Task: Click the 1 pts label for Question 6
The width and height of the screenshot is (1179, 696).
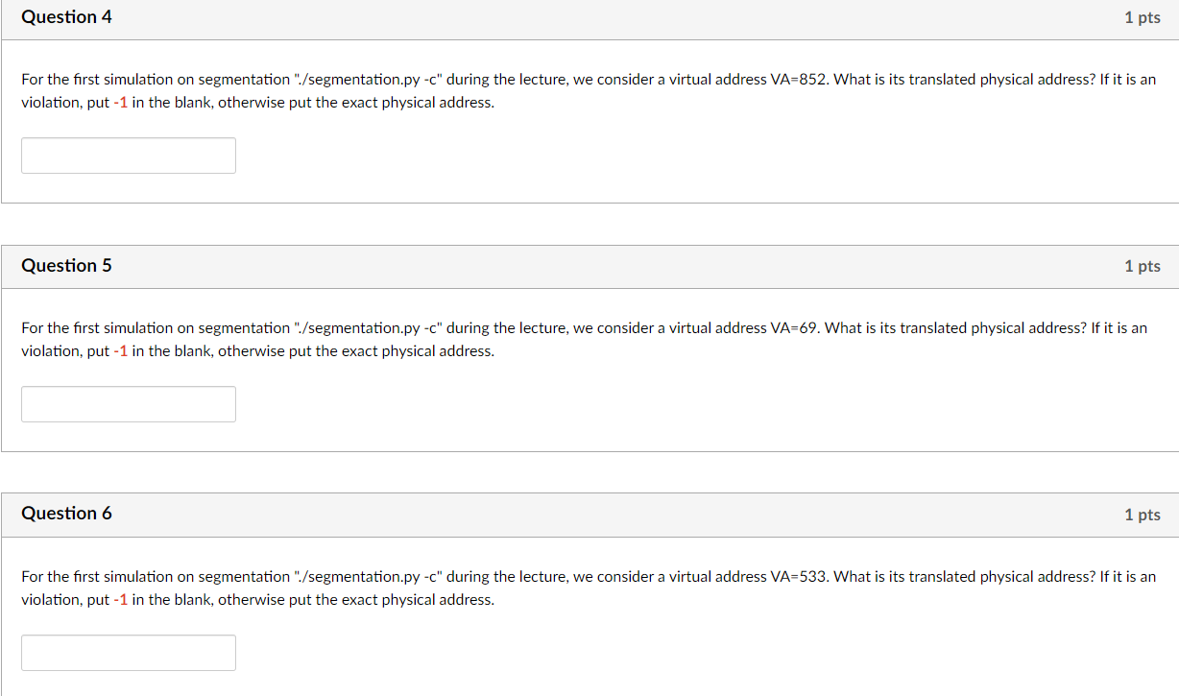Action: tap(1142, 514)
